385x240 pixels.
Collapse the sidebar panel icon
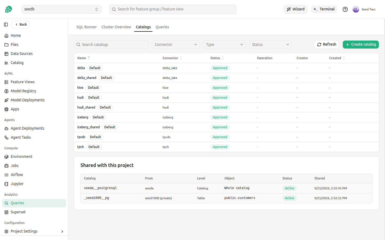[x=6, y=25]
